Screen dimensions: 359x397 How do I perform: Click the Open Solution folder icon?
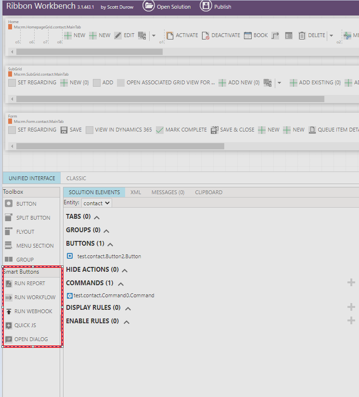tap(149, 6)
